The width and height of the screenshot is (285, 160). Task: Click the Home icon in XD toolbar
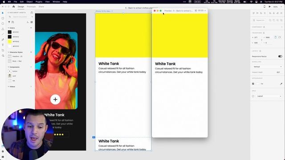point(13,7)
